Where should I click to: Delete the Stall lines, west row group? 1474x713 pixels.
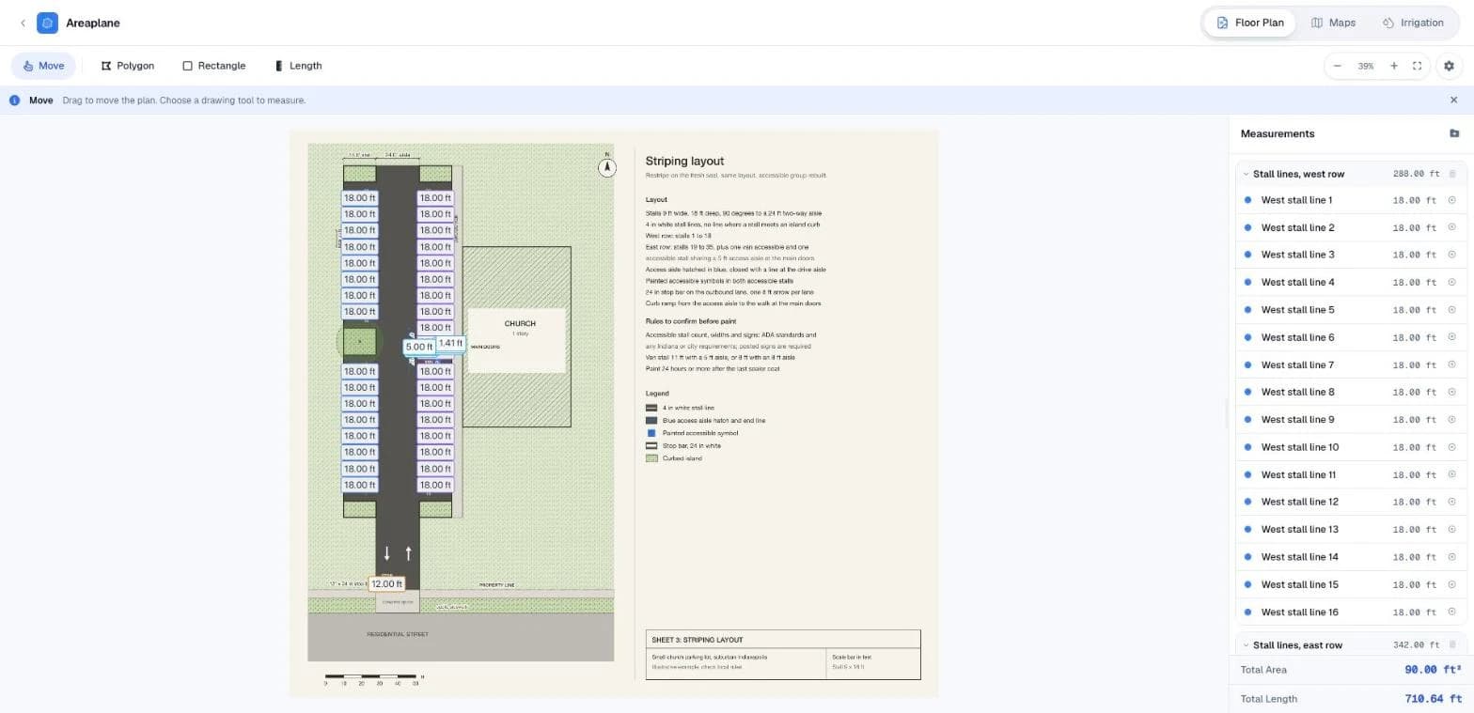[x=1452, y=174]
